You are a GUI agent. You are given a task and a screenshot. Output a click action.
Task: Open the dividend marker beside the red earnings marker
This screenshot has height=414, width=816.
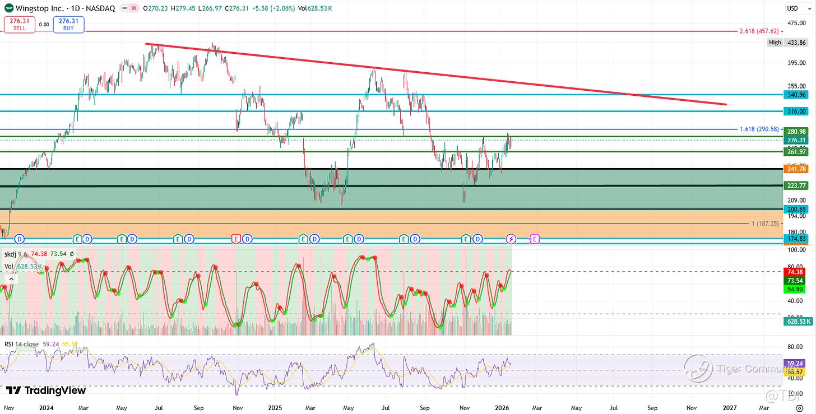coord(247,239)
